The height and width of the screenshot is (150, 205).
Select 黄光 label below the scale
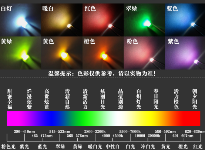166,147
